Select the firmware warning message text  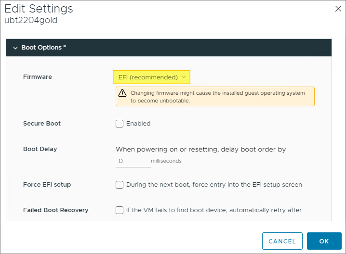(x=217, y=97)
